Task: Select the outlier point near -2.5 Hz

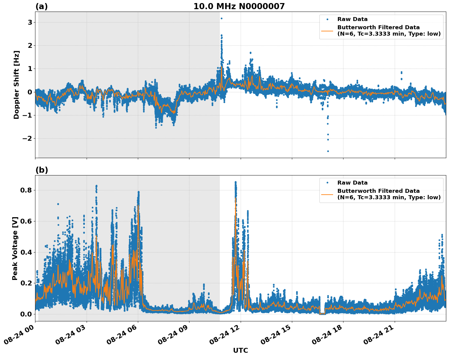Action: (x=327, y=151)
